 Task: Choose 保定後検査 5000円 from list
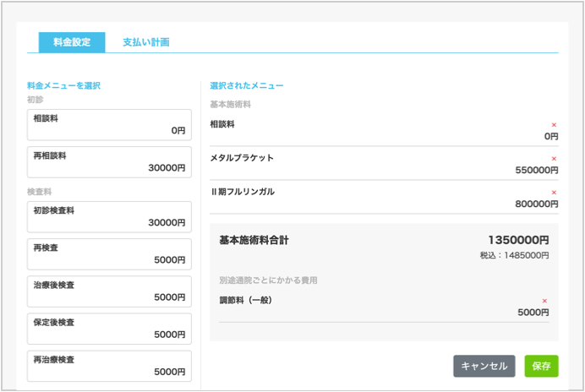click(x=109, y=329)
